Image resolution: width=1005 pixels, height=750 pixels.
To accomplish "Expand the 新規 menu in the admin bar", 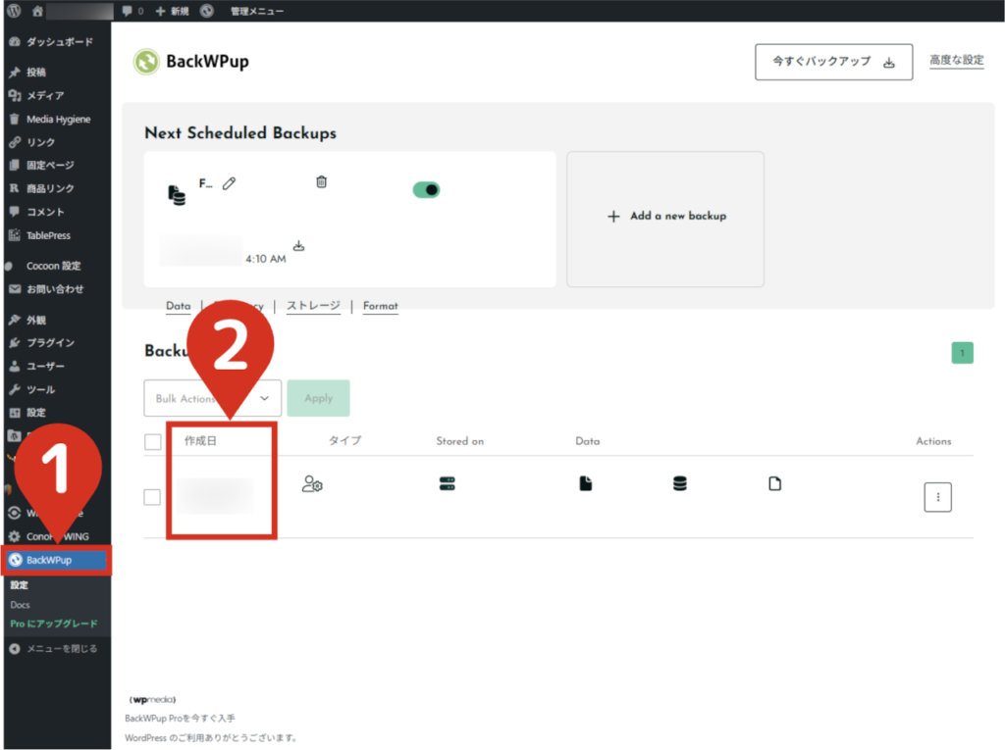I will [172, 11].
